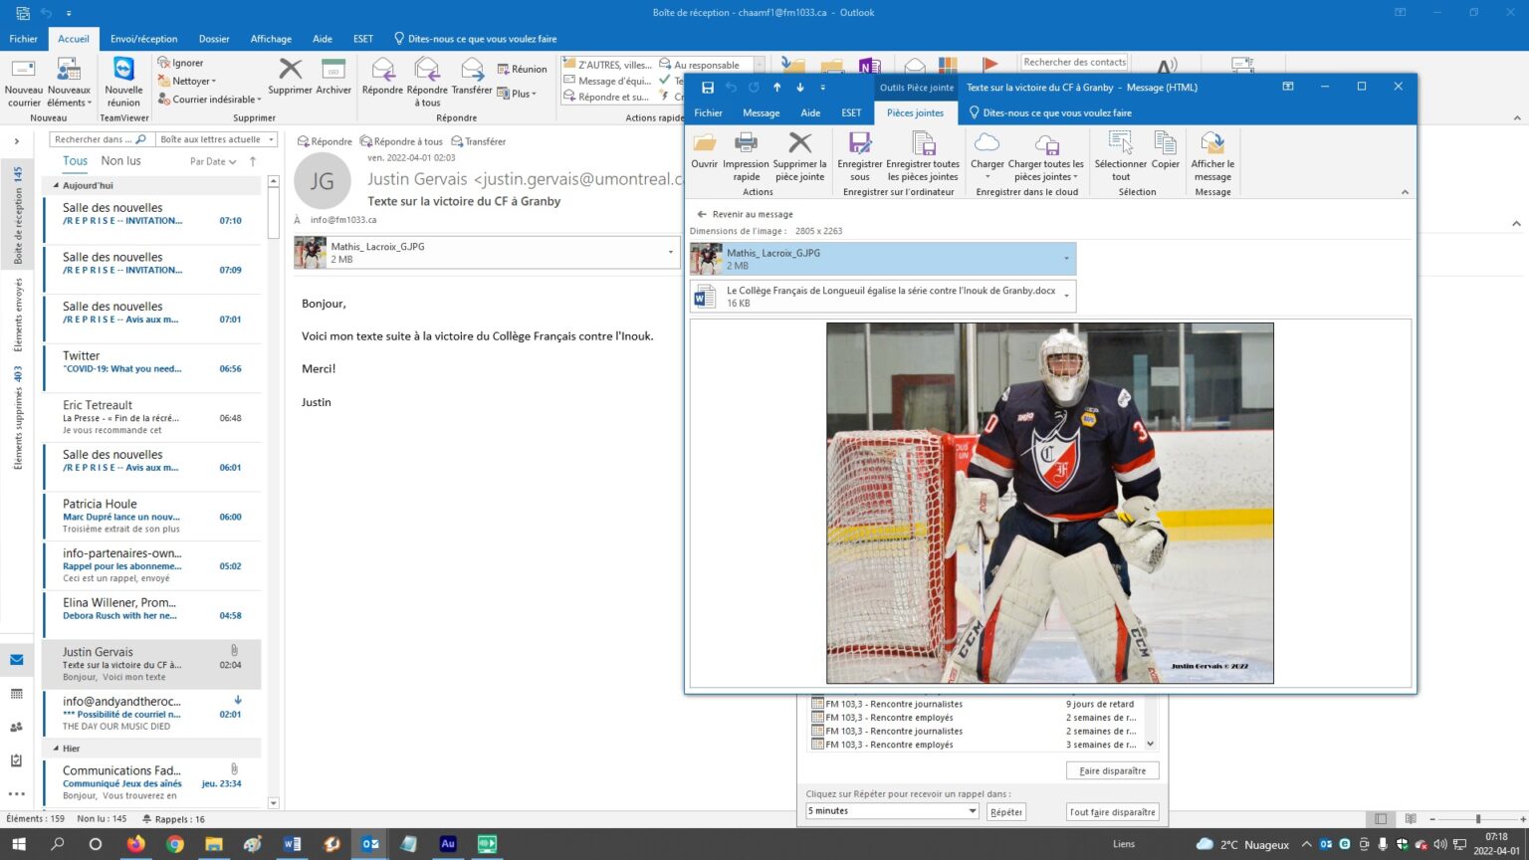This screenshot has height=860, width=1529.
Task: Click Tout faire disparaître button
Action: [x=1112, y=812]
